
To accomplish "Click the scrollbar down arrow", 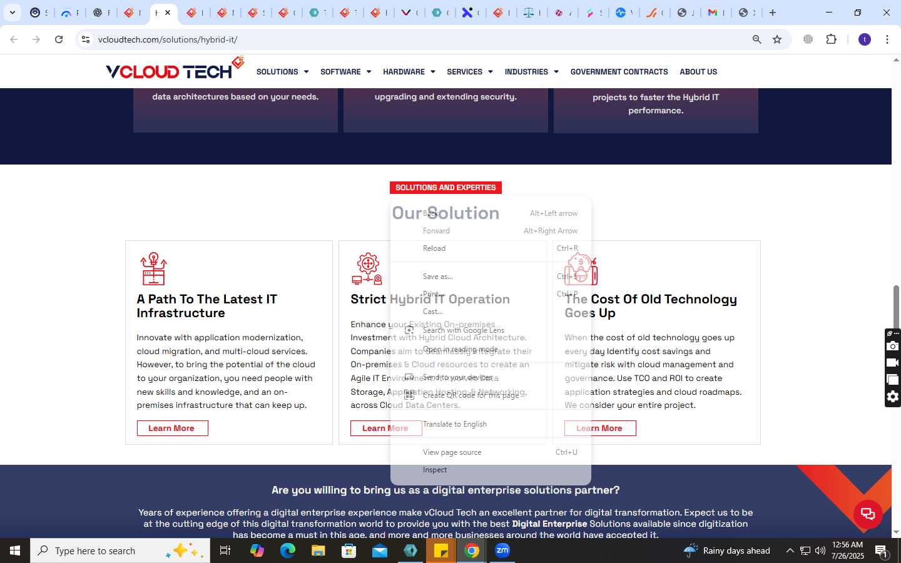I will (896, 532).
